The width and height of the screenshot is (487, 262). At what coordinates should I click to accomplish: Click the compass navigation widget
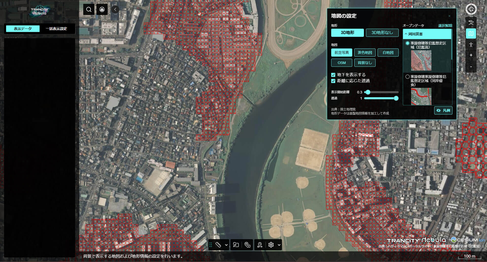pos(471,9)
